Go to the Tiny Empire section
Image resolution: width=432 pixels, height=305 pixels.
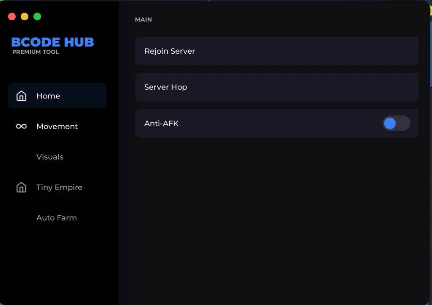(59, 187)
